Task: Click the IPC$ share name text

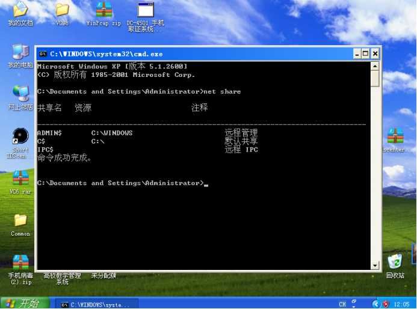Action: pos(45,150)
